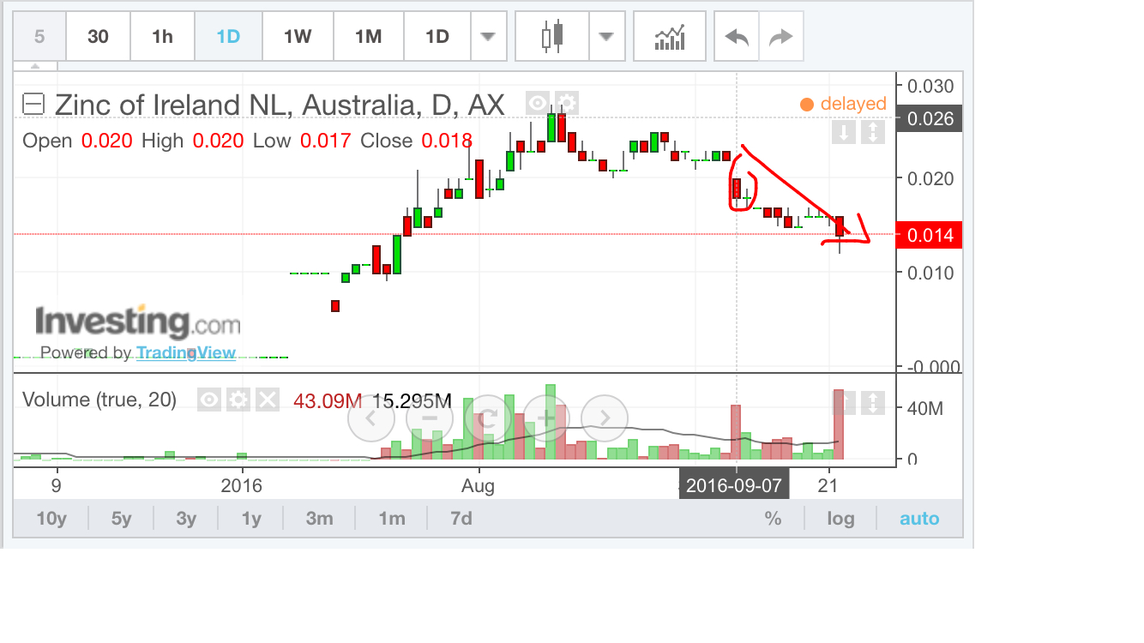Reset chart with round refresh button

coord(488,418)
